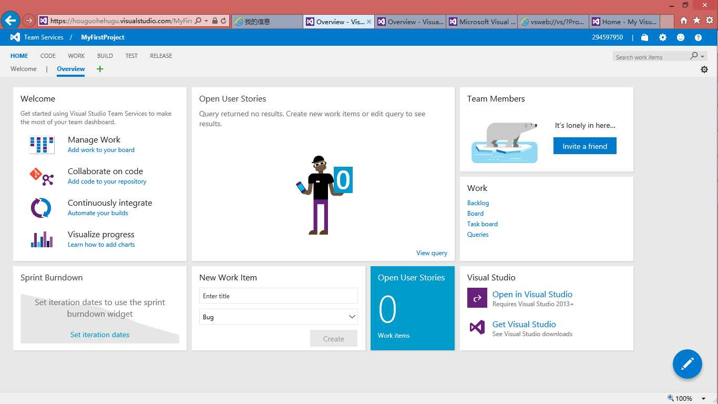The width and height of the screenshot is (718, 404).
Task: Click the blue pencil edit dashboard button
Action: point(688,364)
